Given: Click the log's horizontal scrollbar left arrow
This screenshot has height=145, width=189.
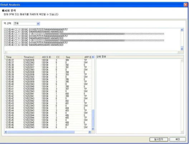Looking at the screenshot, I should pos(6,52).
